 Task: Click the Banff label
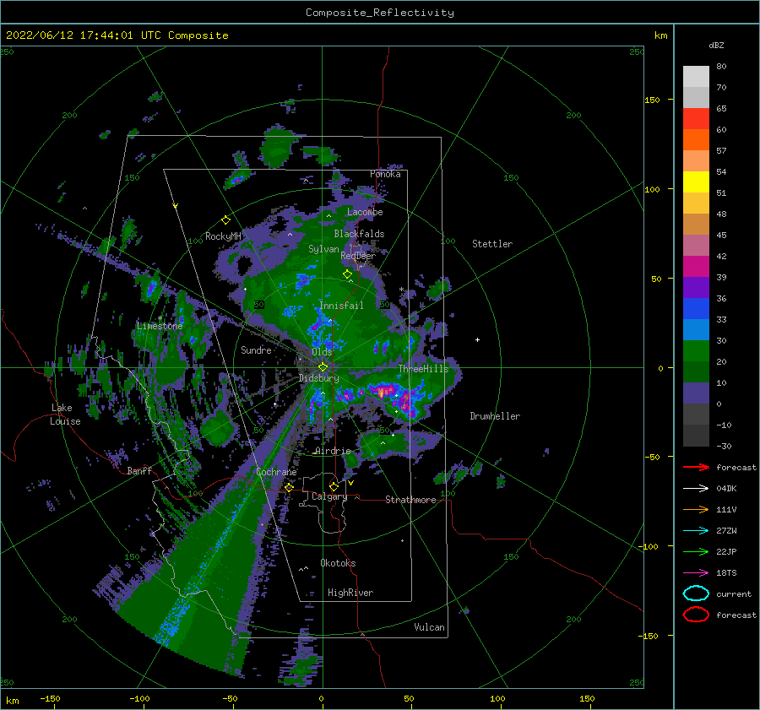point(139,470)
